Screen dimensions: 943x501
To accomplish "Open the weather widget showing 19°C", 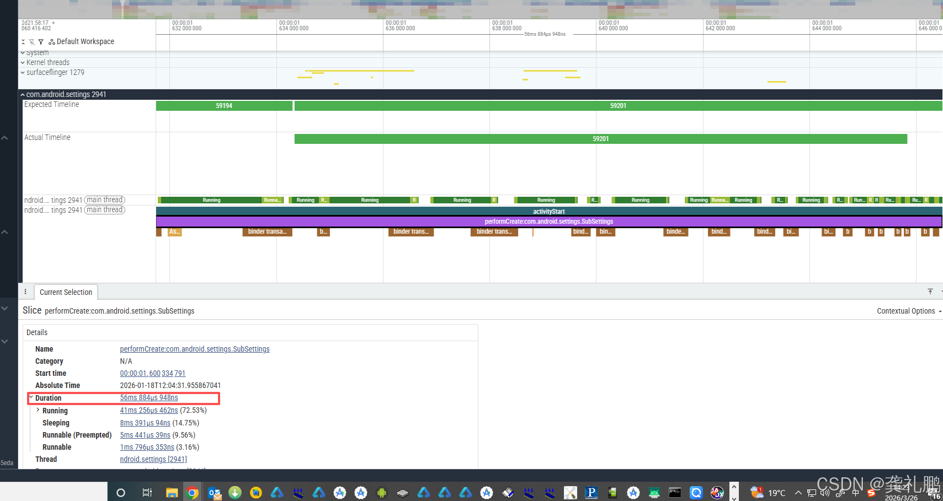I will 768,493.
